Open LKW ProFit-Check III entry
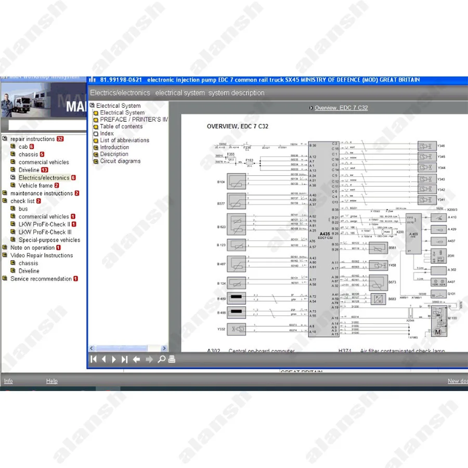 45,232
